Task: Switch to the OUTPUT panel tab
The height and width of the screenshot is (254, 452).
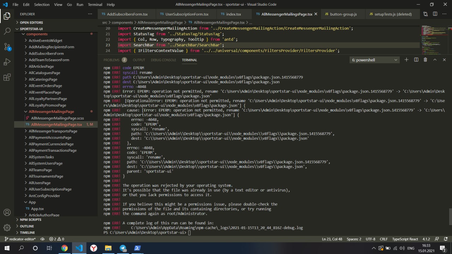Action: click(139, 60)
